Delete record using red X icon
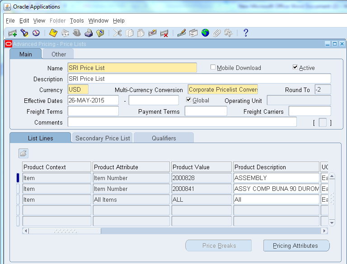347x264 pixels. tap(164, 33)
